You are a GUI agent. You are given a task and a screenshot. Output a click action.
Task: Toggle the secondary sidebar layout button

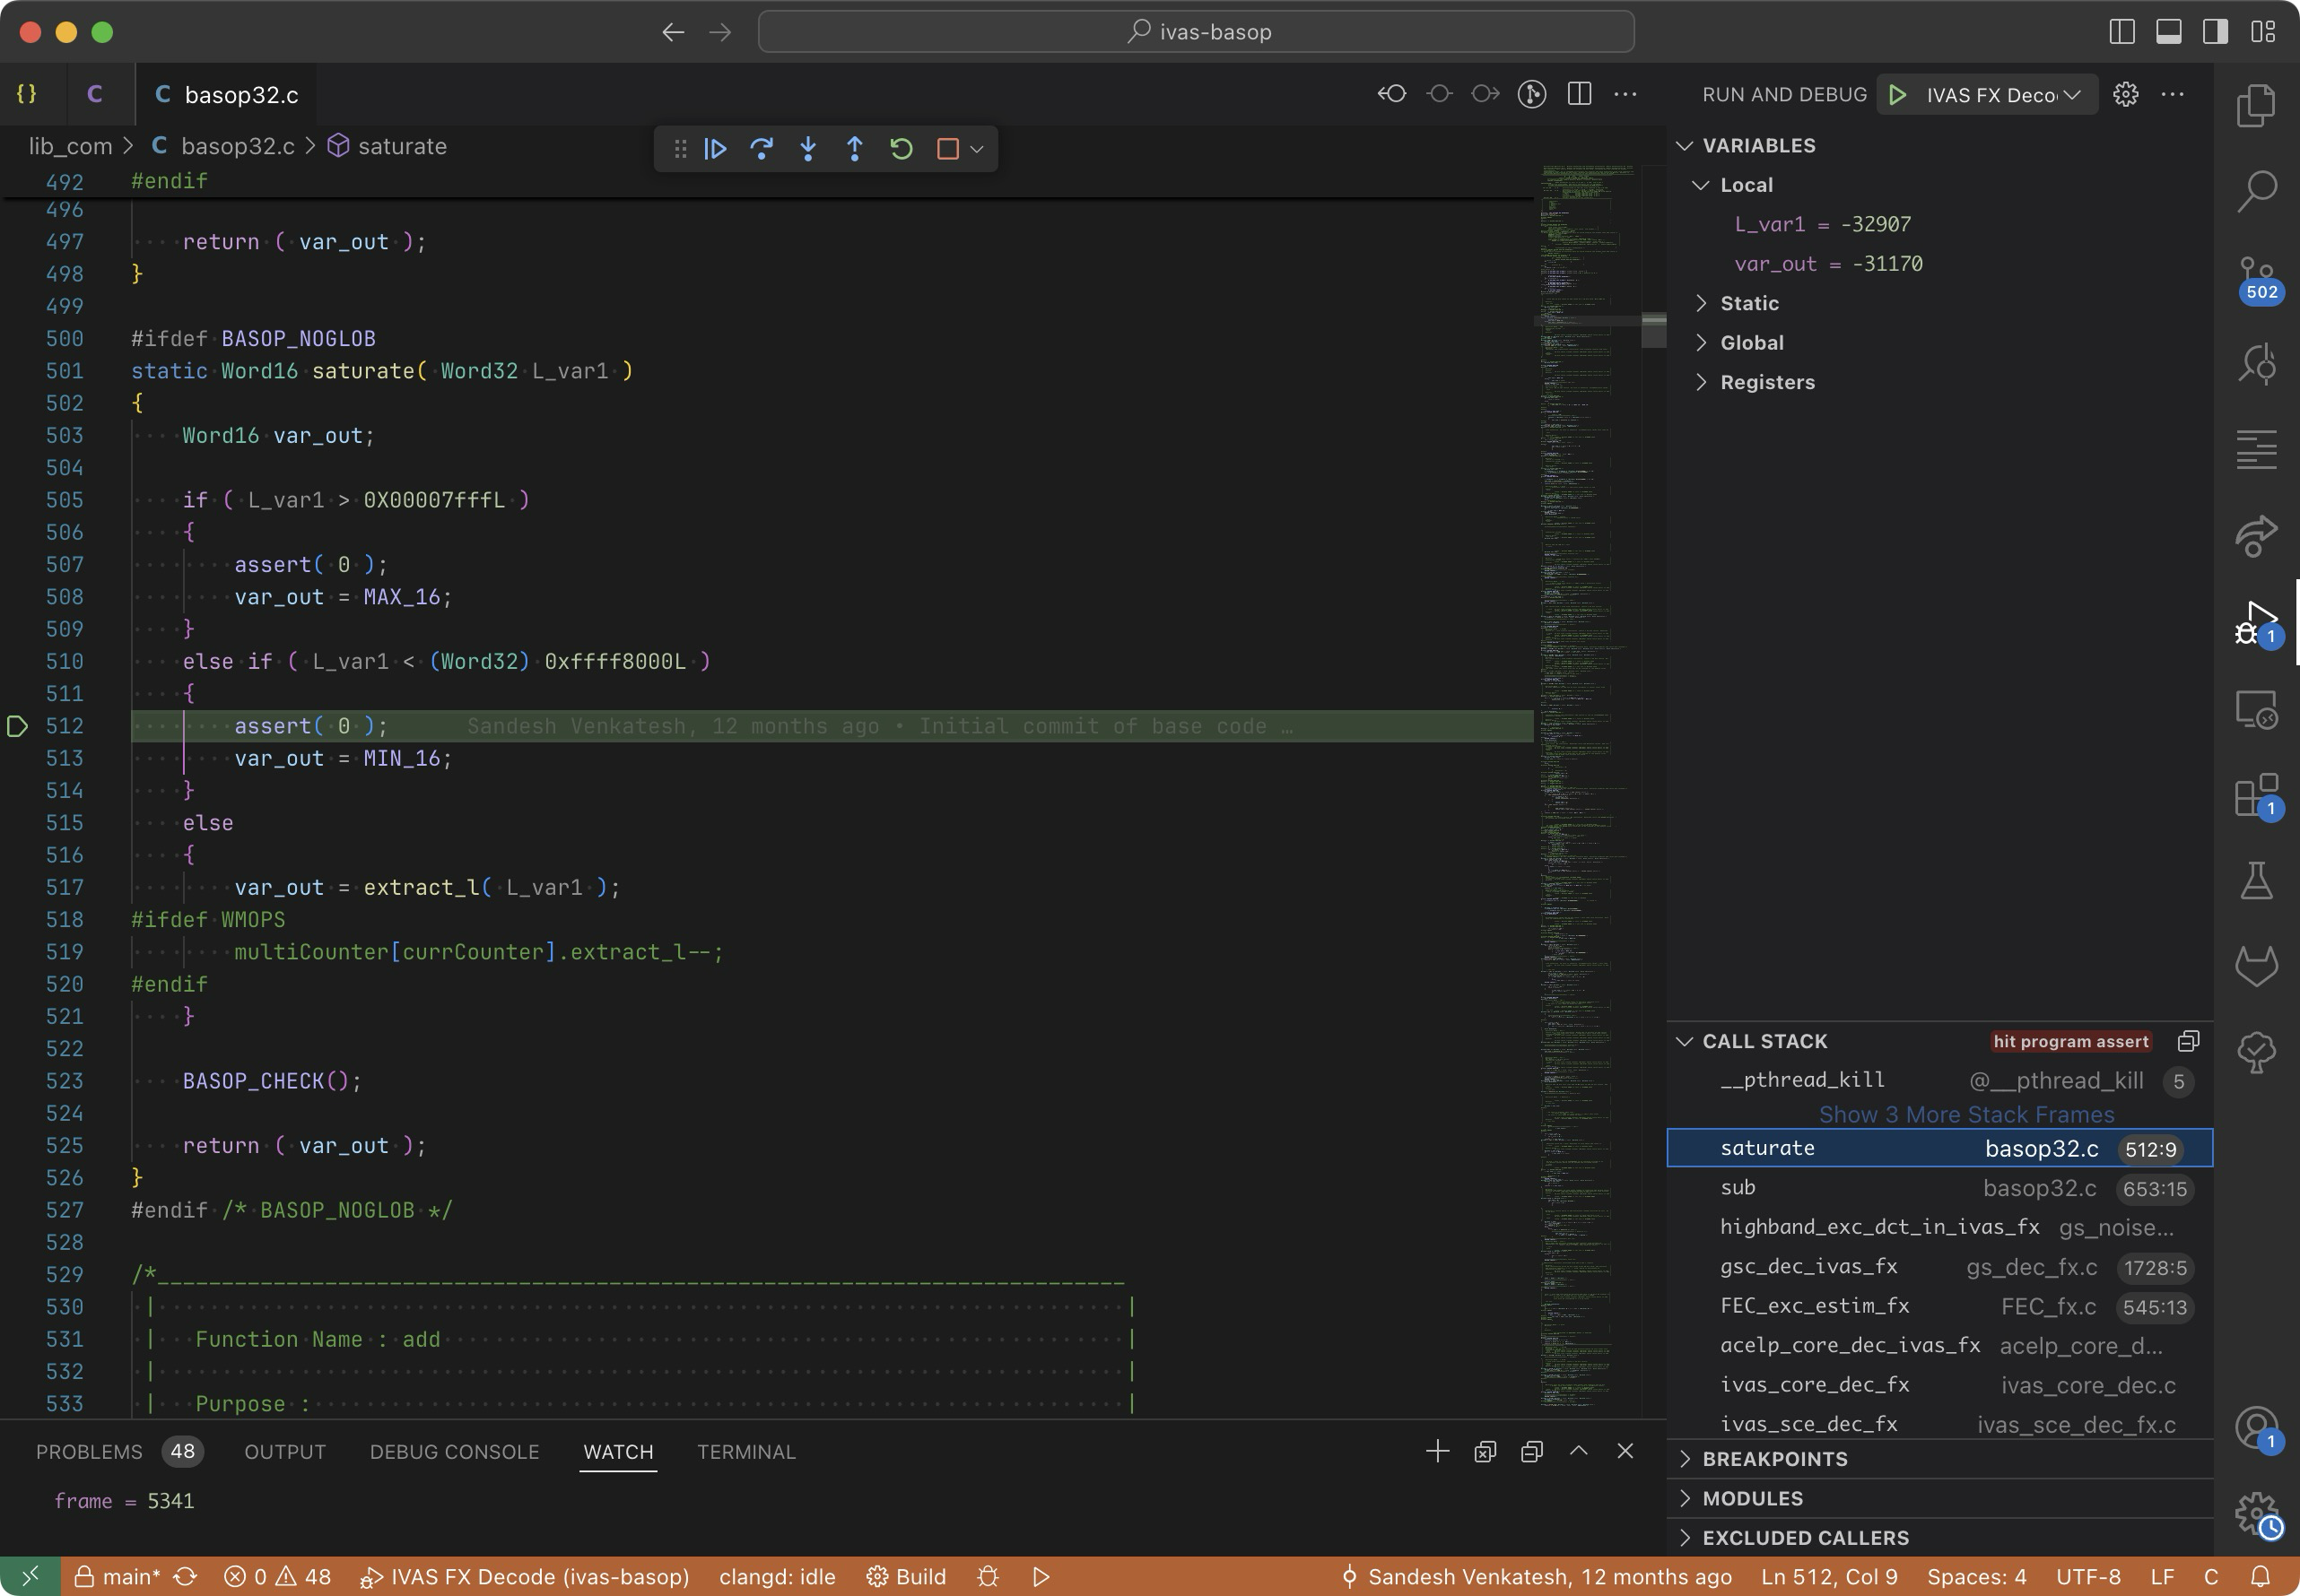[x=2215, y=31]
